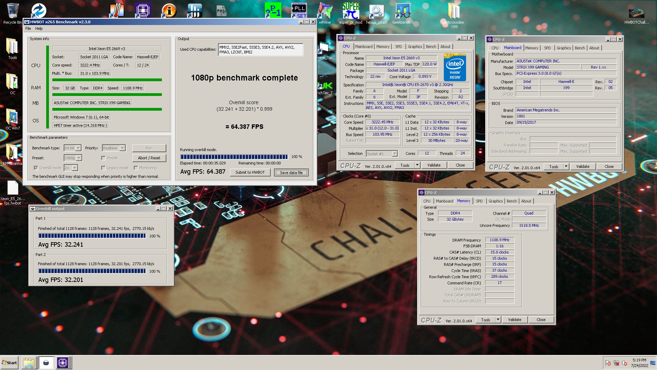Switch to Graphics tab in CPU-Z Memory window
This screenshot has width=657, height=370.
point(495,201)
